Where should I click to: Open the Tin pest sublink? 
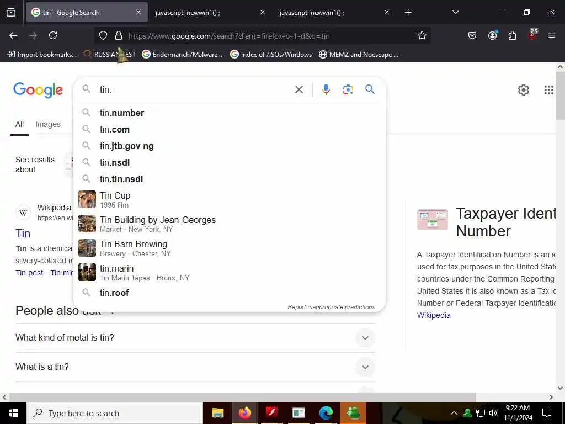click(x=29, y=273)
